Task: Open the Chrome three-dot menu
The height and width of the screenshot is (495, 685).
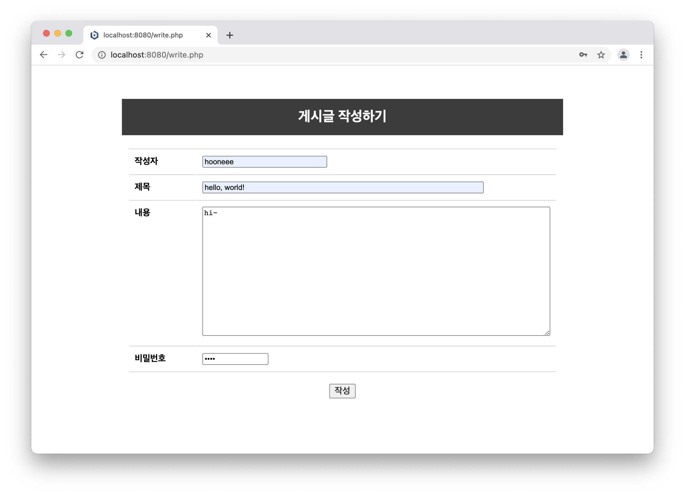Action: [641, 55]
